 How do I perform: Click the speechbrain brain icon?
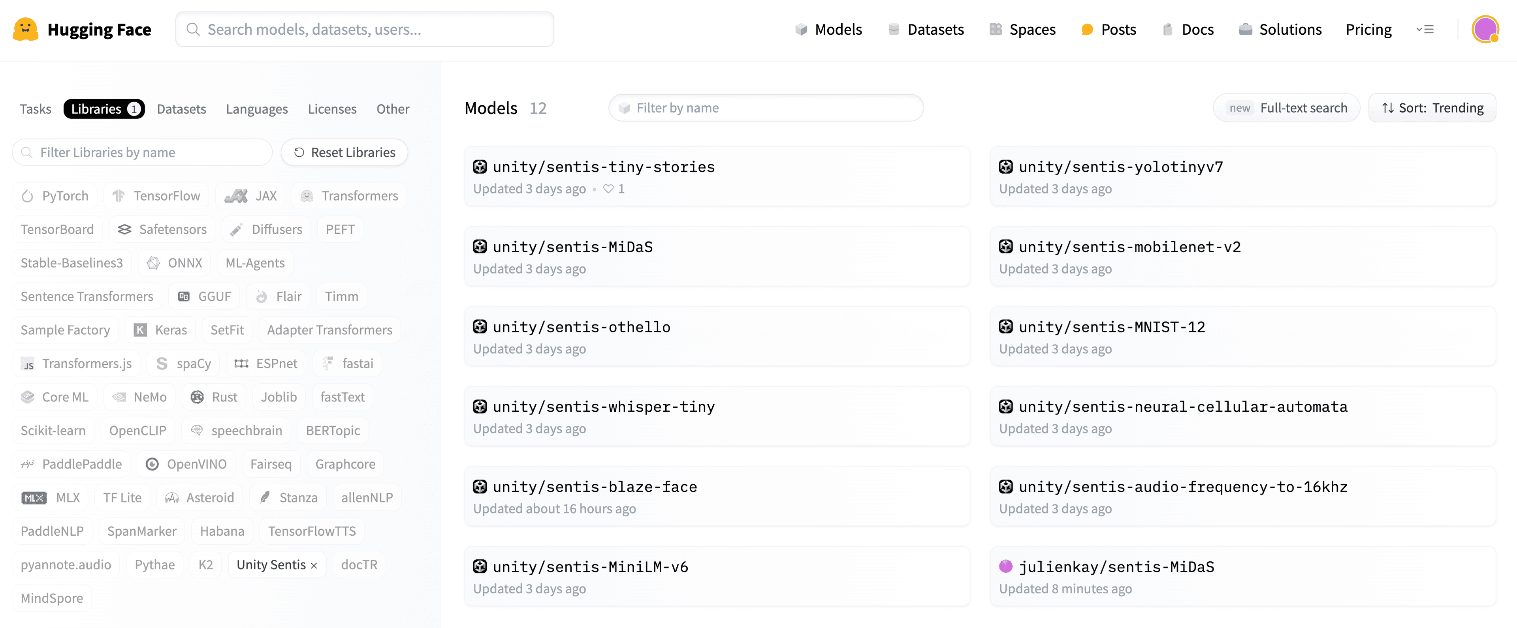[x=197, y=430]
